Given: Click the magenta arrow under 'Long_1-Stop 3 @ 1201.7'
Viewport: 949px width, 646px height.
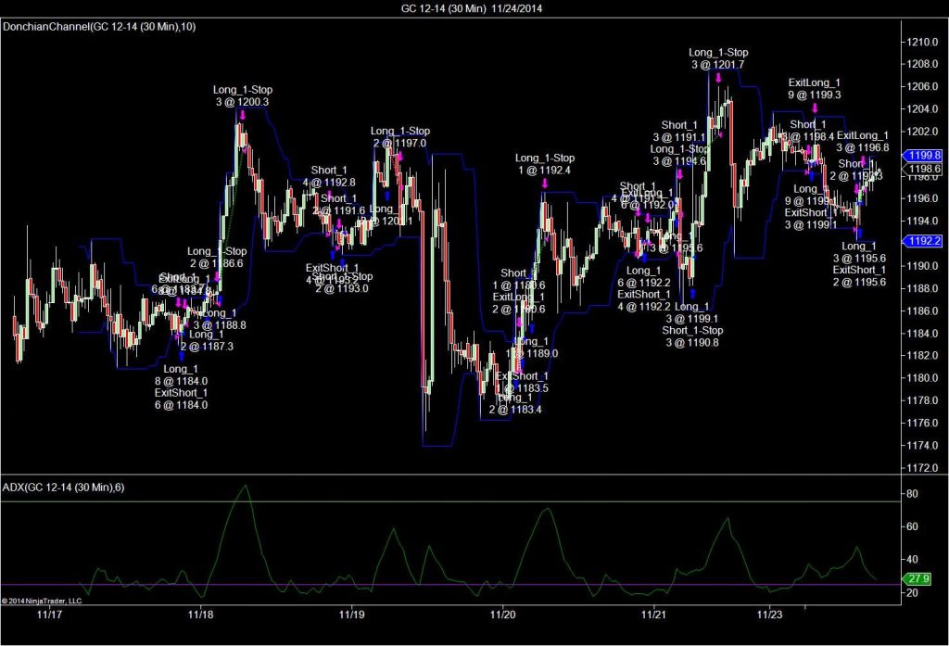Looking at the screenshot, I should coord(718,78).
